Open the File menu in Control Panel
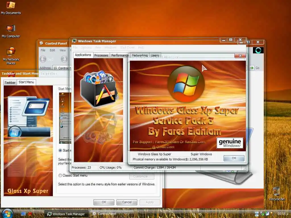Viewport: 291px width, 218px height. click(x=43, y=50)
